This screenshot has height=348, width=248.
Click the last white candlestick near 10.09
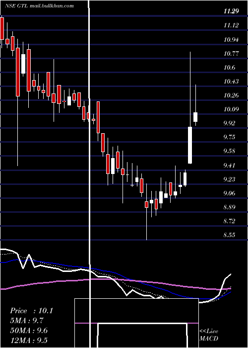195,117
